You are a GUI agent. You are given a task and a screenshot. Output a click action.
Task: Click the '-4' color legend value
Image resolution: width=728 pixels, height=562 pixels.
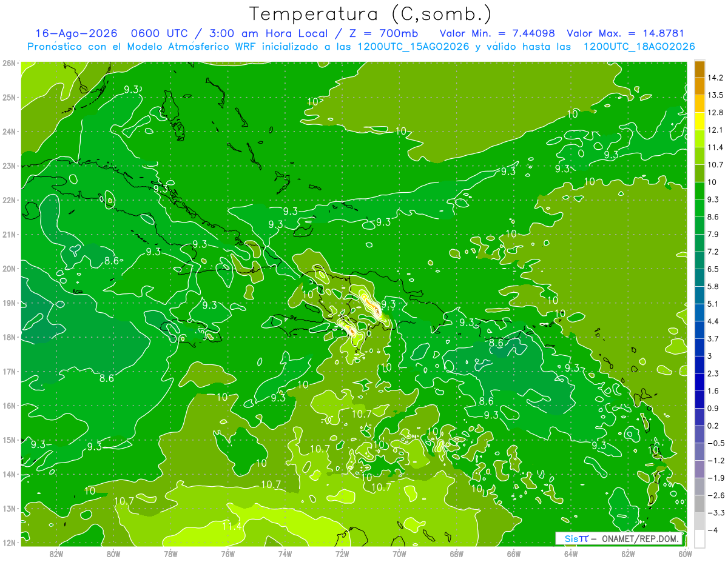[x=712, y=530]
